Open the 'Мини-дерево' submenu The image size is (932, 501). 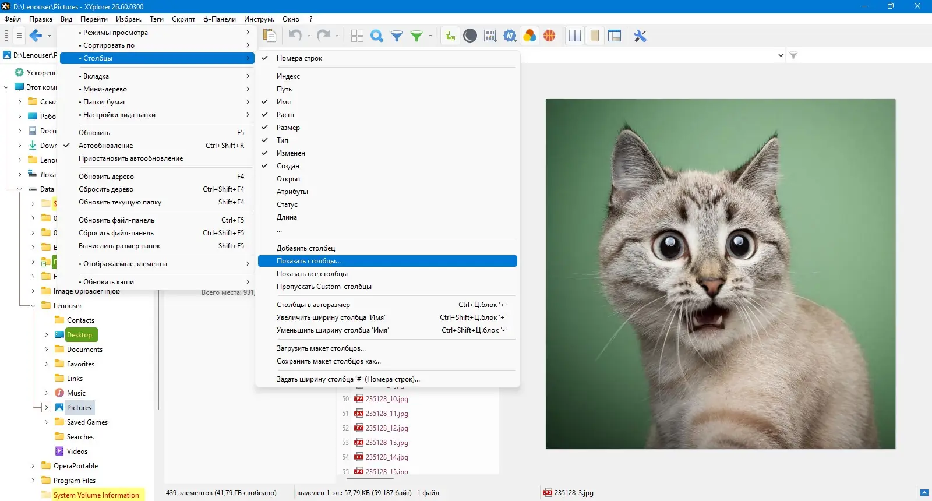[157, 89]
